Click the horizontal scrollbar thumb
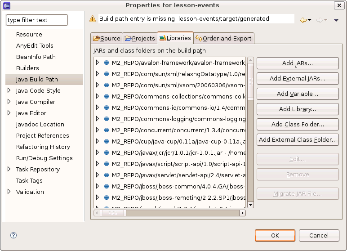347x251 pixels. tap(113, 213)
